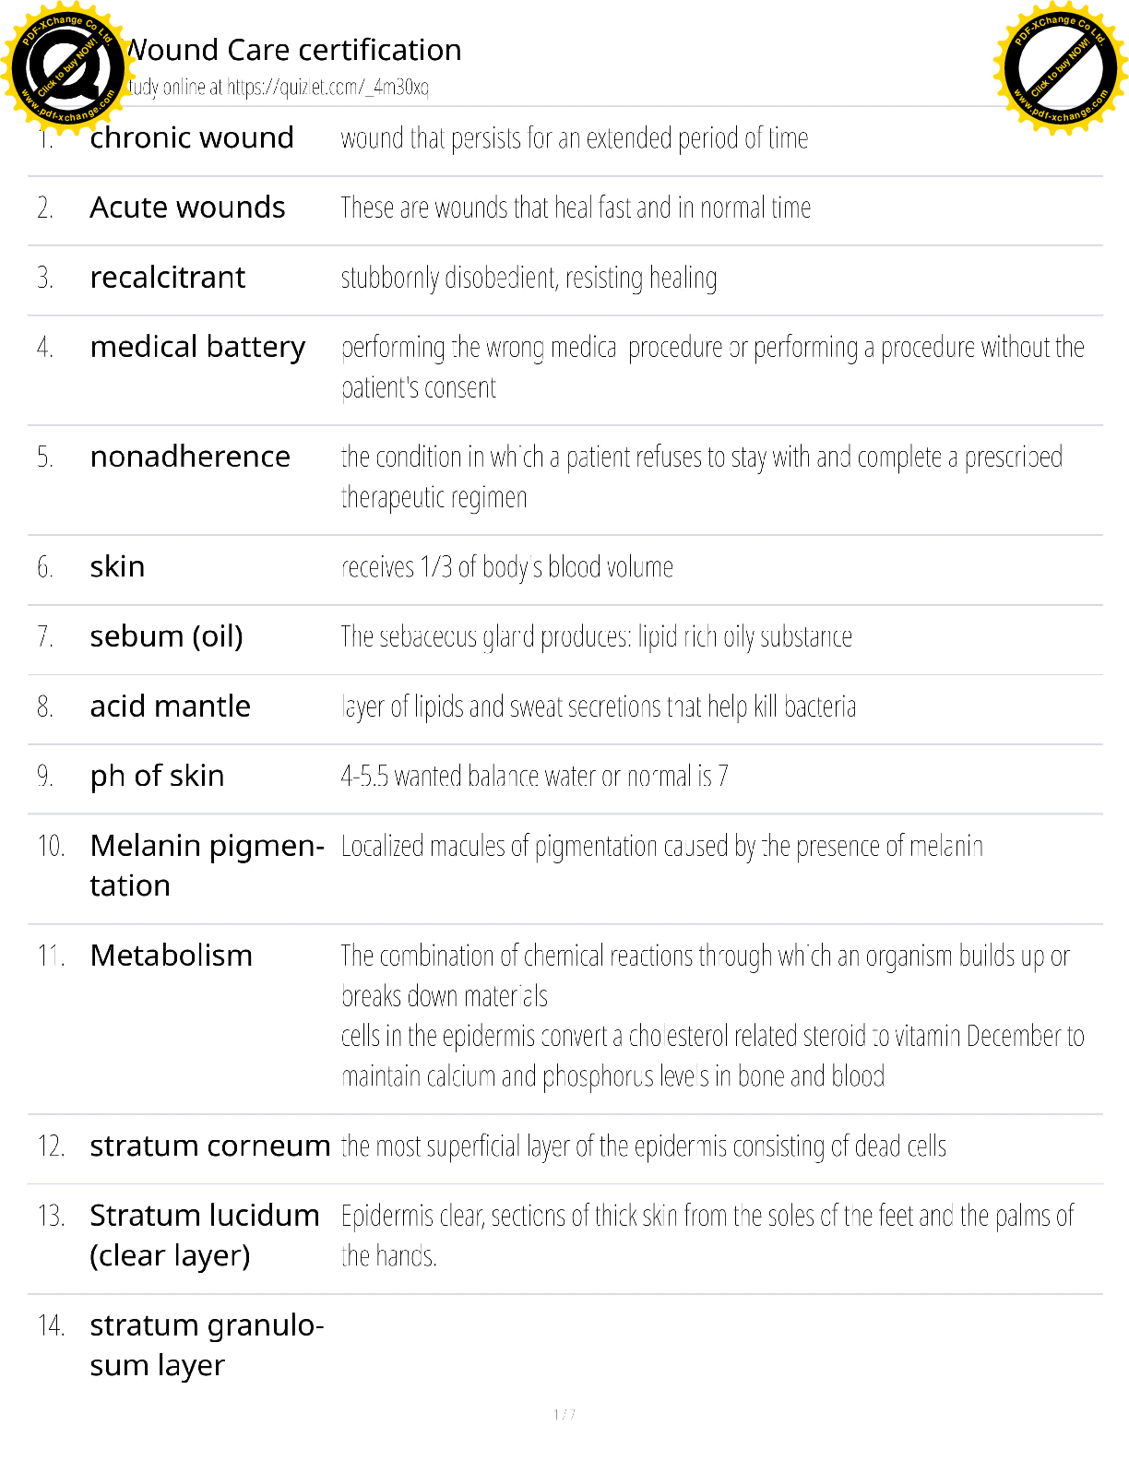Click the 'medical battery' term

coord(197,347)
